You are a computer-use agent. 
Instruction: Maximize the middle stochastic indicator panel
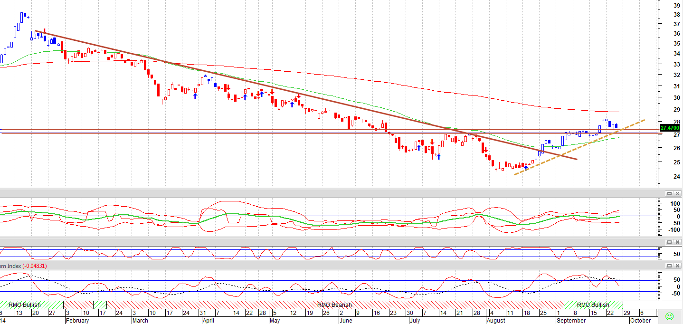point(670,242)
